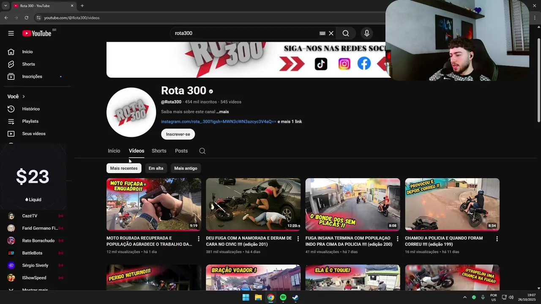Open File Explorer from the taskbar
Image resolution: width=541 pixels, height=304 pixels.
pyautogui.click(x=258, y=297)
